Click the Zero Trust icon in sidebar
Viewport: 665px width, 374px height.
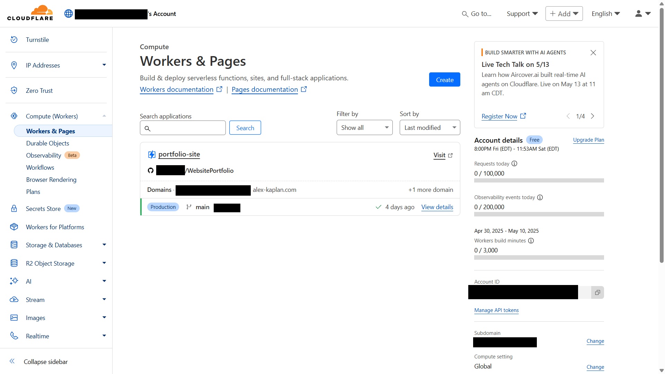coord(14,90)
